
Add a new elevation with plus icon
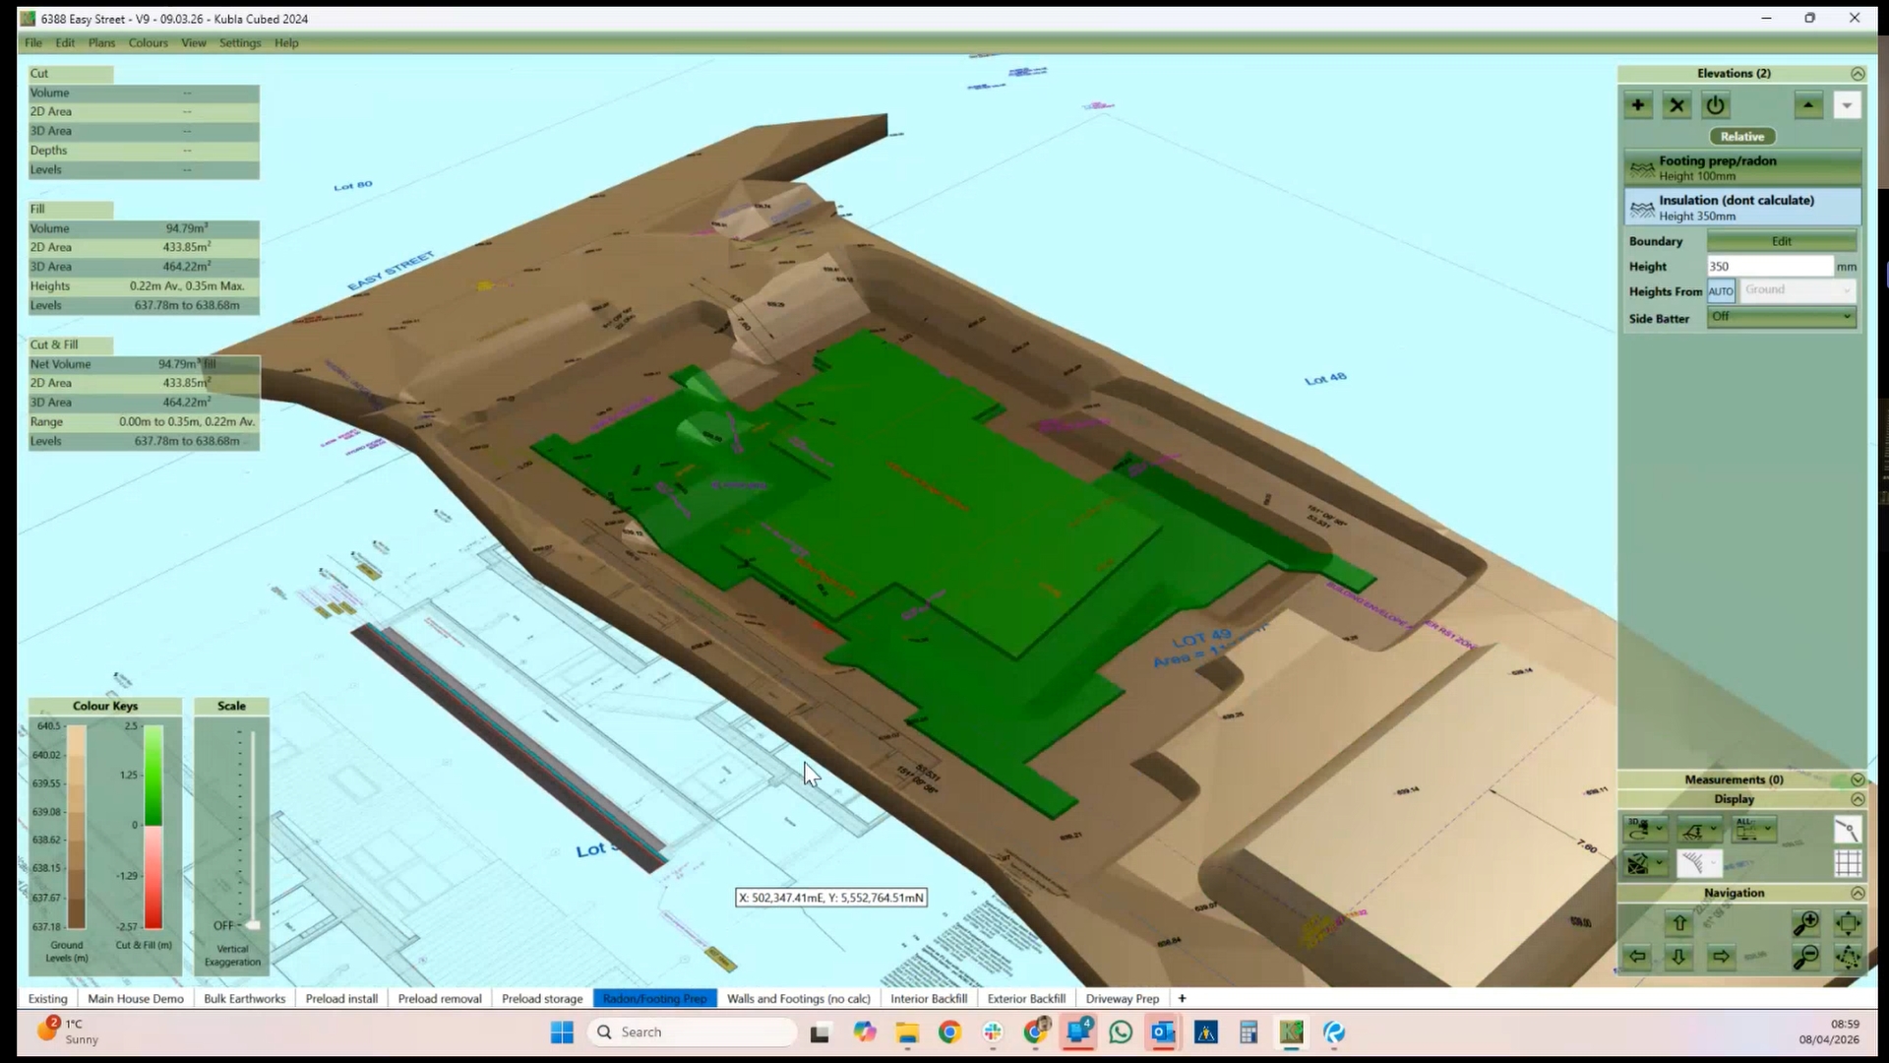(1638, 105)
